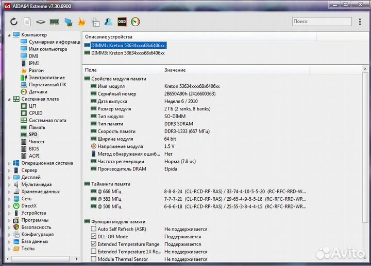Click the Поле column header
Viewport: 371px width, 266px height.
pos(91,70)
